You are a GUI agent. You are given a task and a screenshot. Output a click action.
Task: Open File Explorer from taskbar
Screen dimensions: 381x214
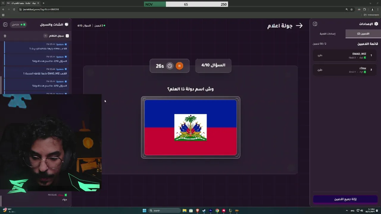click(185, 210)
